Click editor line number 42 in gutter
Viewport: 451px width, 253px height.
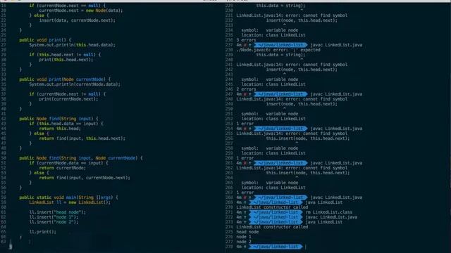[4, 119]
